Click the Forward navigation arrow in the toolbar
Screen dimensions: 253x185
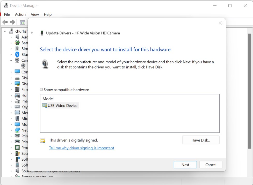pos(12,22)
